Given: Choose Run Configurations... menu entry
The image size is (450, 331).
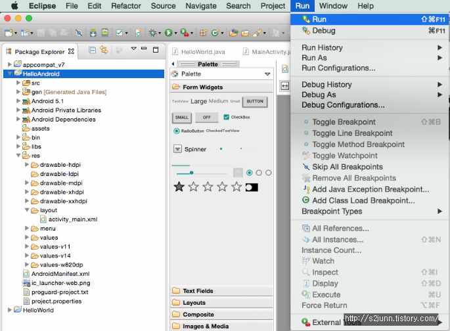Looking at the screenshot, I should point(369,68).
